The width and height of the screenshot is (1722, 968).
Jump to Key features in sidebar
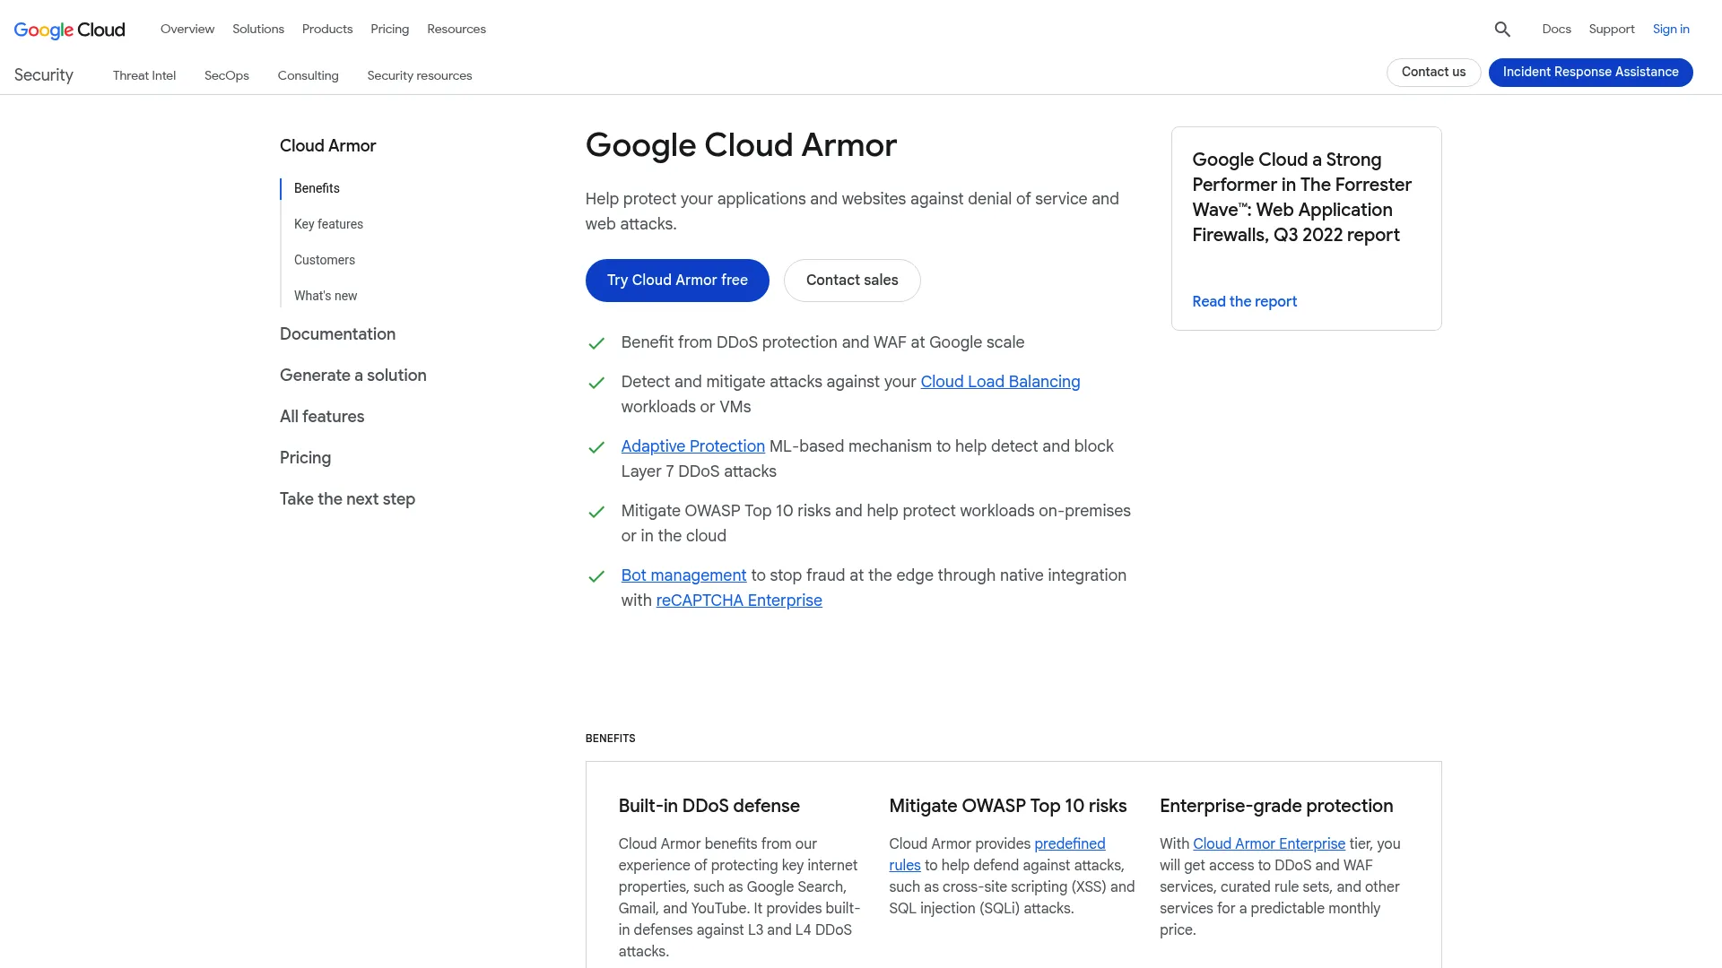(328, 224)
